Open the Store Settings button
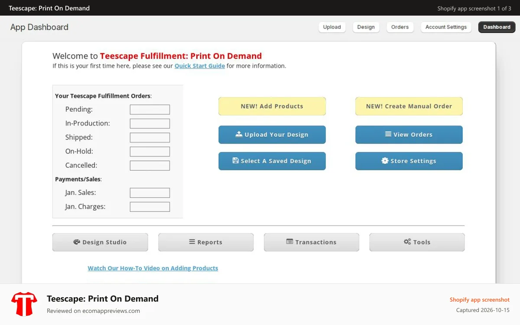Viewport: 520px width, 325px height. (x=409, y=161)
